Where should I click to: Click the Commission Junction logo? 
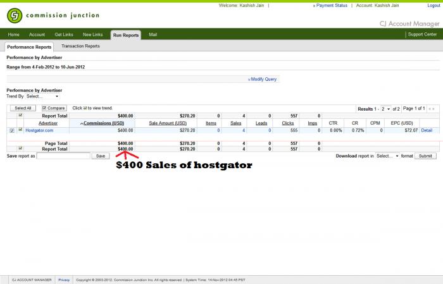53,15
